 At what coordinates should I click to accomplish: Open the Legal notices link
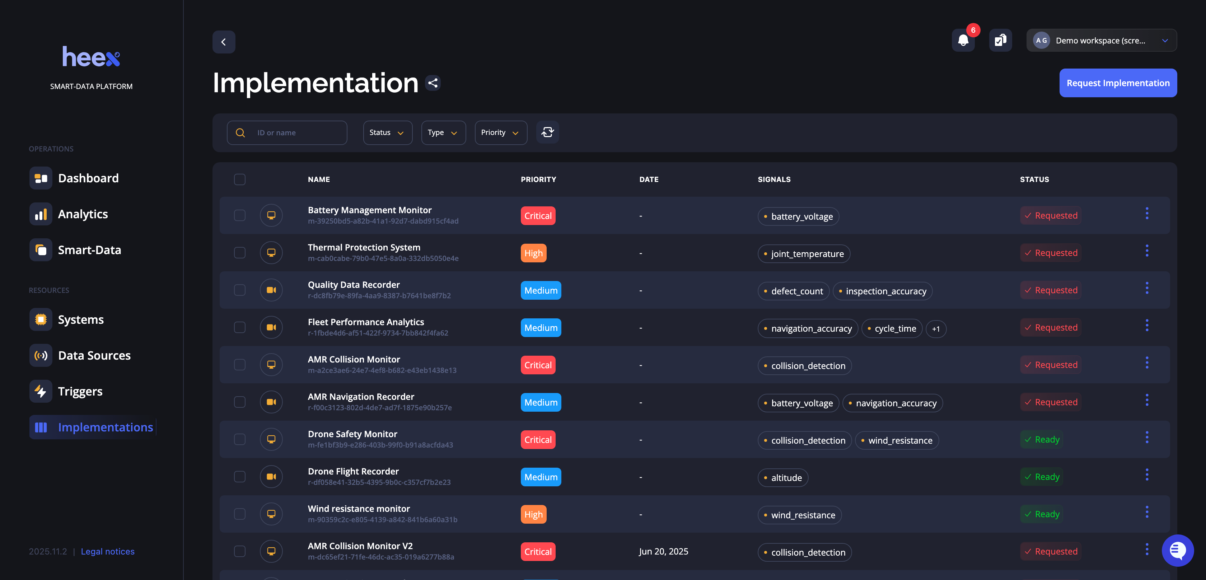(107, 551)
